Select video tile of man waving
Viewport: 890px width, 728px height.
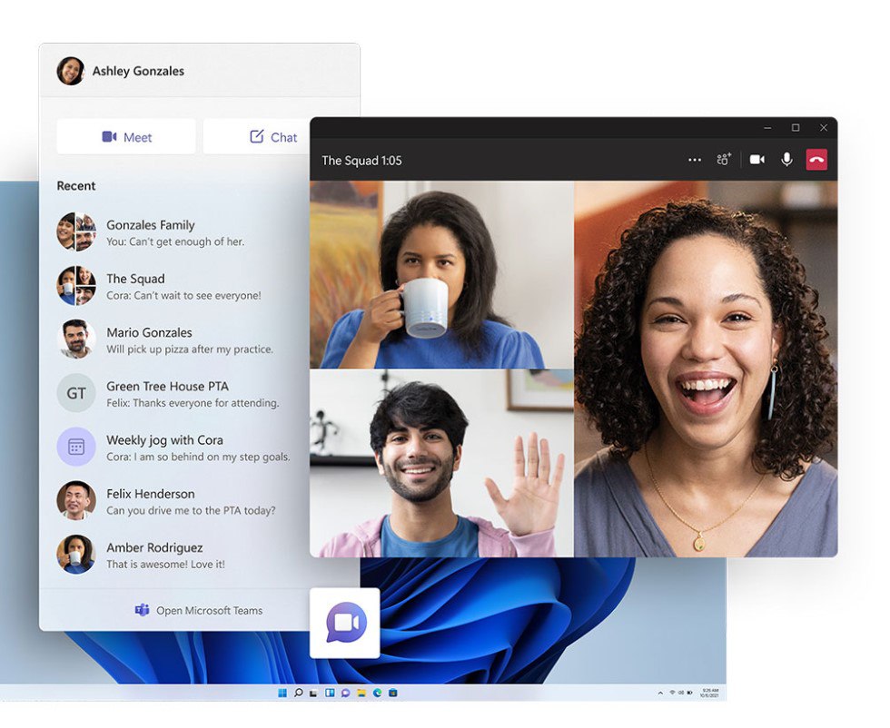click(x=441, y=463)
